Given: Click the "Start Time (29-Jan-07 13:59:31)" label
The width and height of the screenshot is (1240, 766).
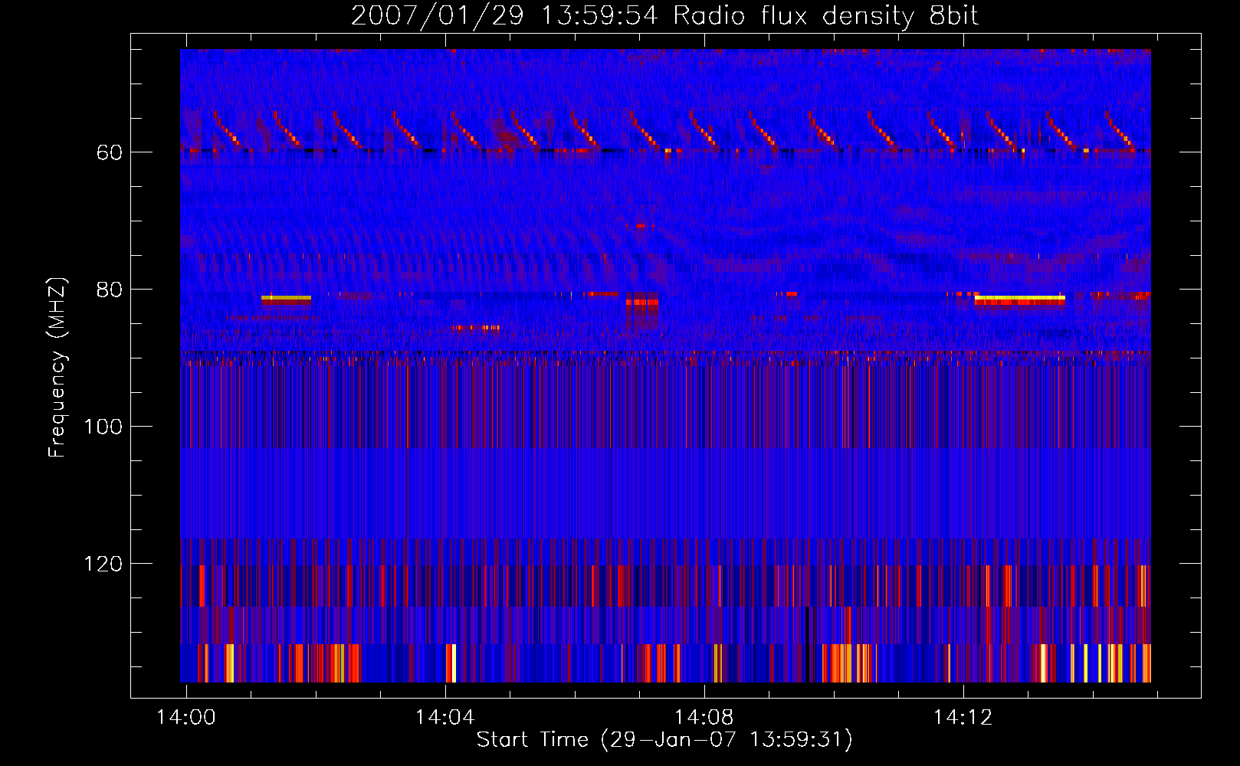Looking at the screenshot, I should coord(664,739).
